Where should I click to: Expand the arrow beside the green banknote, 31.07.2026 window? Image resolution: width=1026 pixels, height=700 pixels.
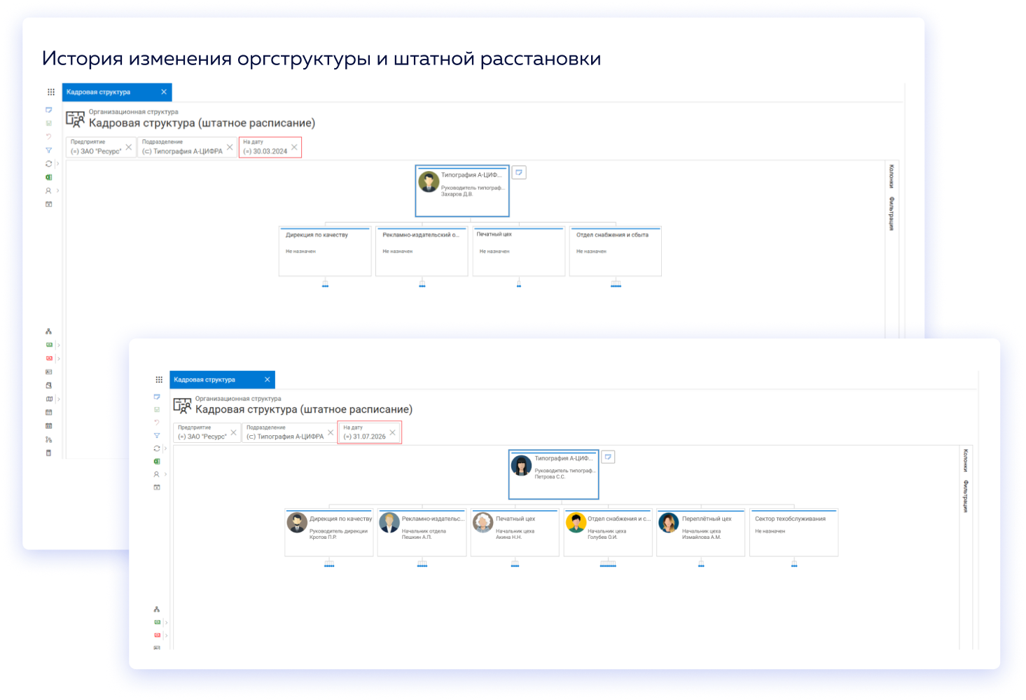[166, 622]
